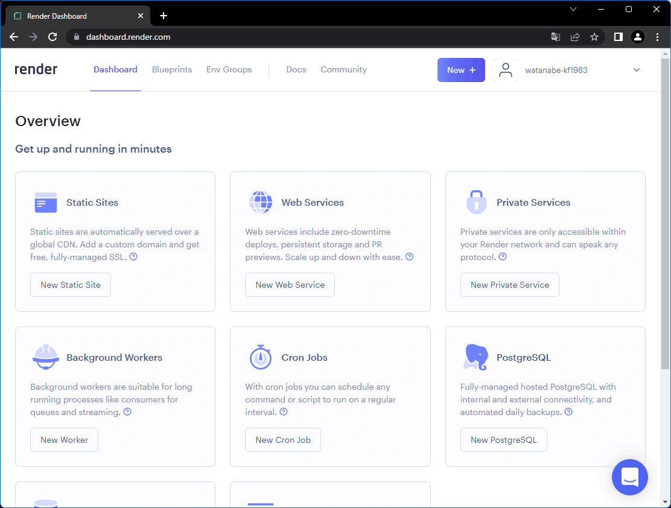Click New Web Service button
The image size is (671, 508).
click(x=290, y=285)
